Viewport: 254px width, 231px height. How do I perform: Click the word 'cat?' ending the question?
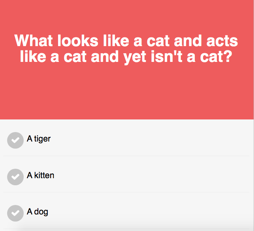(x=216, y=57)
